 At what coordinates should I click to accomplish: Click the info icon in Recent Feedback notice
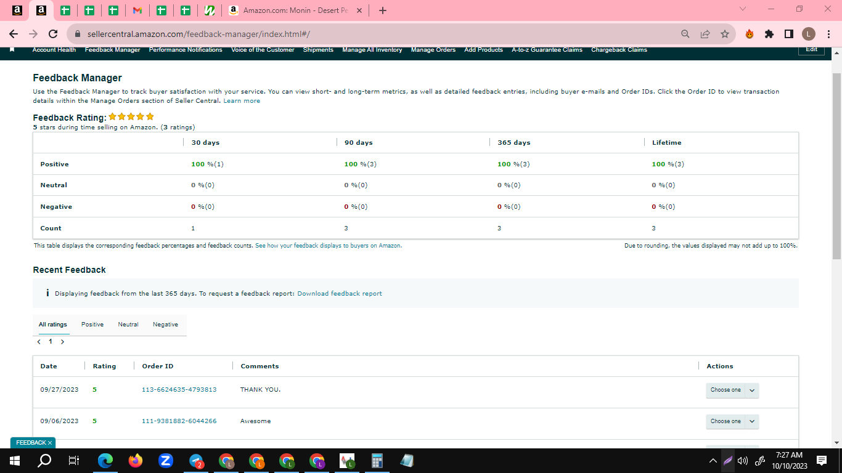tap(47, 293)
